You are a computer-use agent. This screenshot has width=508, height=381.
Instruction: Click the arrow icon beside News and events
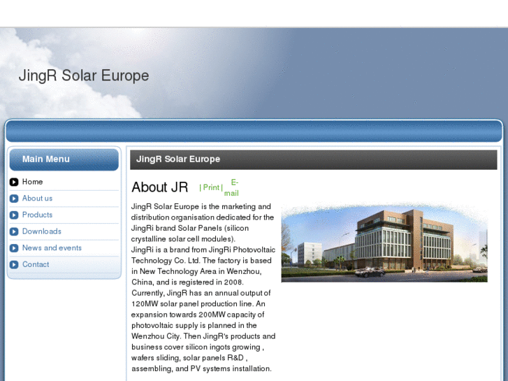click(x=14, y=248)
